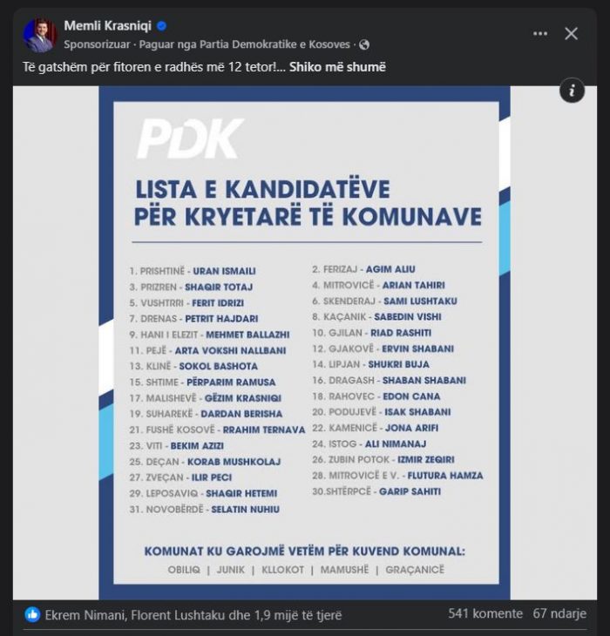This screenshot has width=610, height=636.
Task: Open the Memli Krasniqi profile name link
Action: (107, 26)
